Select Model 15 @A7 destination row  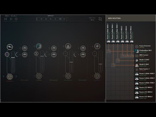(x=145, y=60)
